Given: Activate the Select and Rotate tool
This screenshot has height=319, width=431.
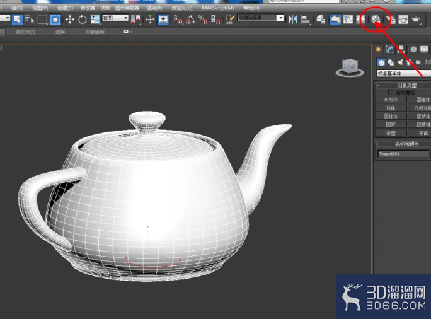Looking at the screenshot, I should [83, 20].
